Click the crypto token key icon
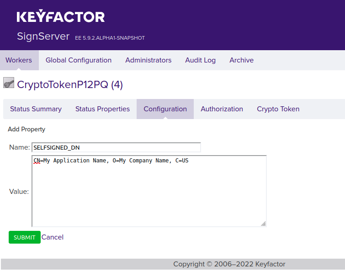The height and width of the screenshot is (276, 345). [9, 83]
